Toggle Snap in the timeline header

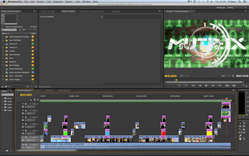[31, 100]
